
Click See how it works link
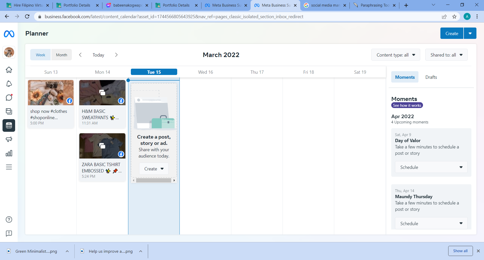click(x=407, y=106)
